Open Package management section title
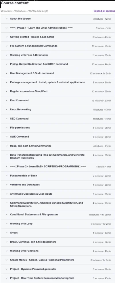This screenshot has width=115, height=283. point(47,82)
